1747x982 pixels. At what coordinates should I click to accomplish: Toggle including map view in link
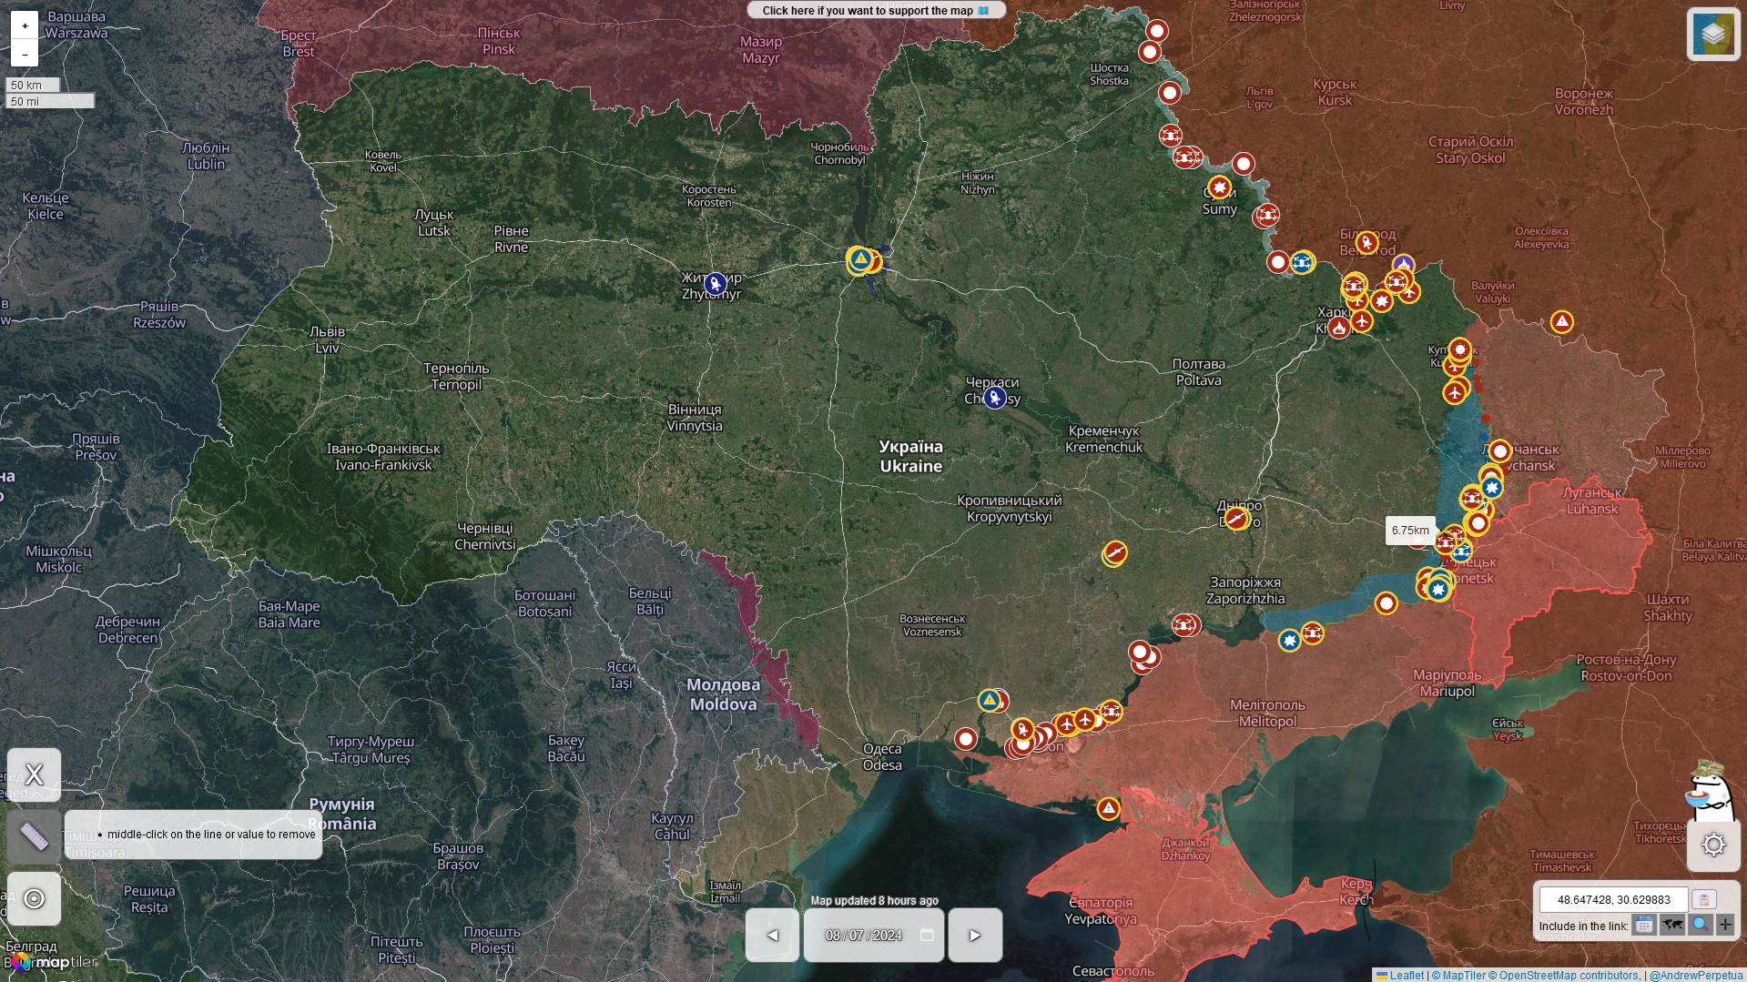[x=1671, y=926]
